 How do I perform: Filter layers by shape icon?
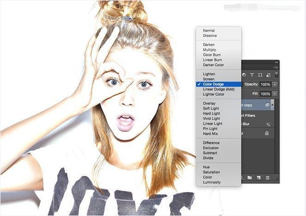260,75
